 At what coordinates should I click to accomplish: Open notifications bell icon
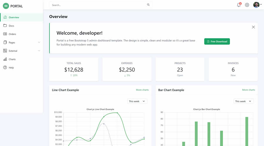point(239,5)
